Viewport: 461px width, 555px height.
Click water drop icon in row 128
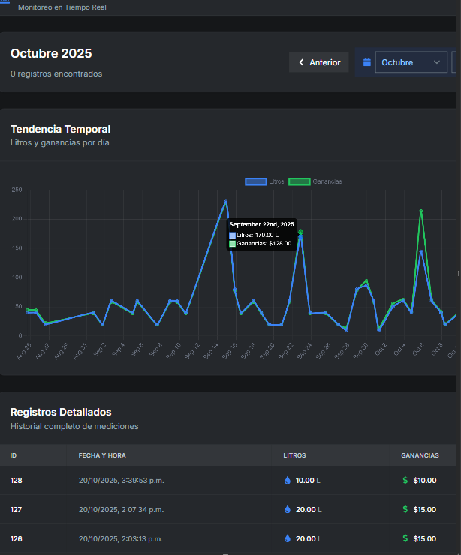coord(288,481)
